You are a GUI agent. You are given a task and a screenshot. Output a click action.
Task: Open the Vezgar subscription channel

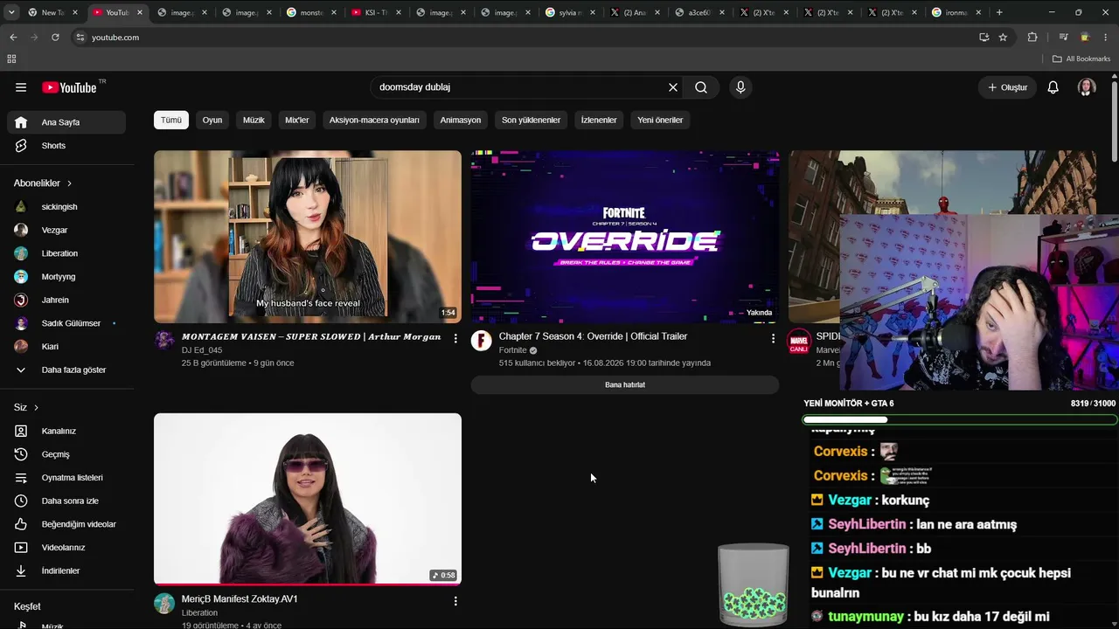(x=66, y=230)
